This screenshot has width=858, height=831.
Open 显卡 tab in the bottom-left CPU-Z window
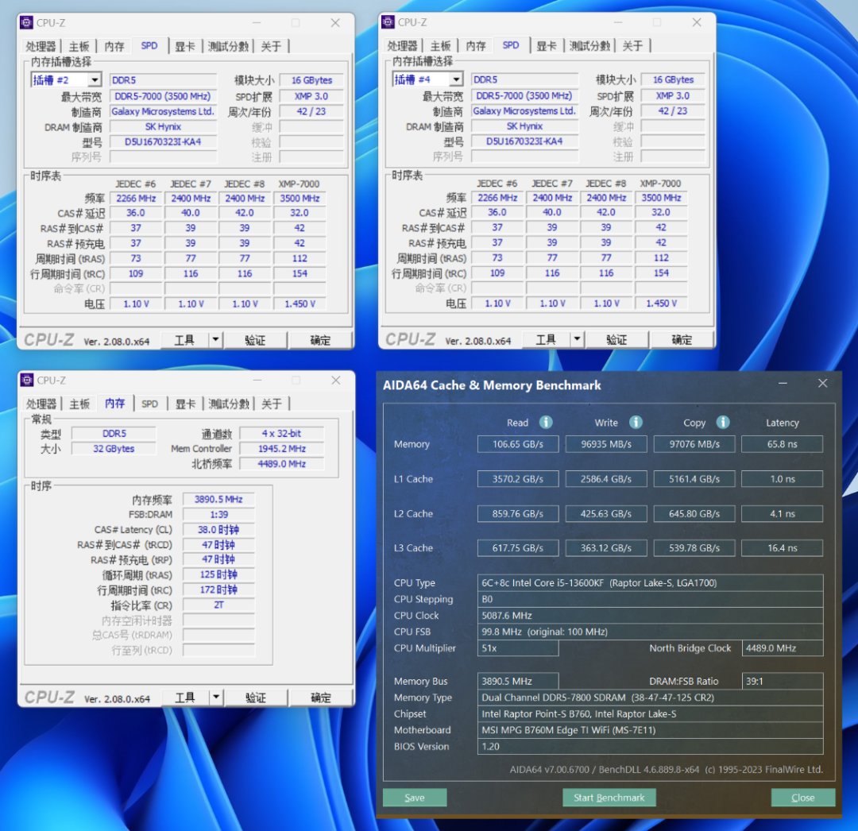(x=185, y=404)
